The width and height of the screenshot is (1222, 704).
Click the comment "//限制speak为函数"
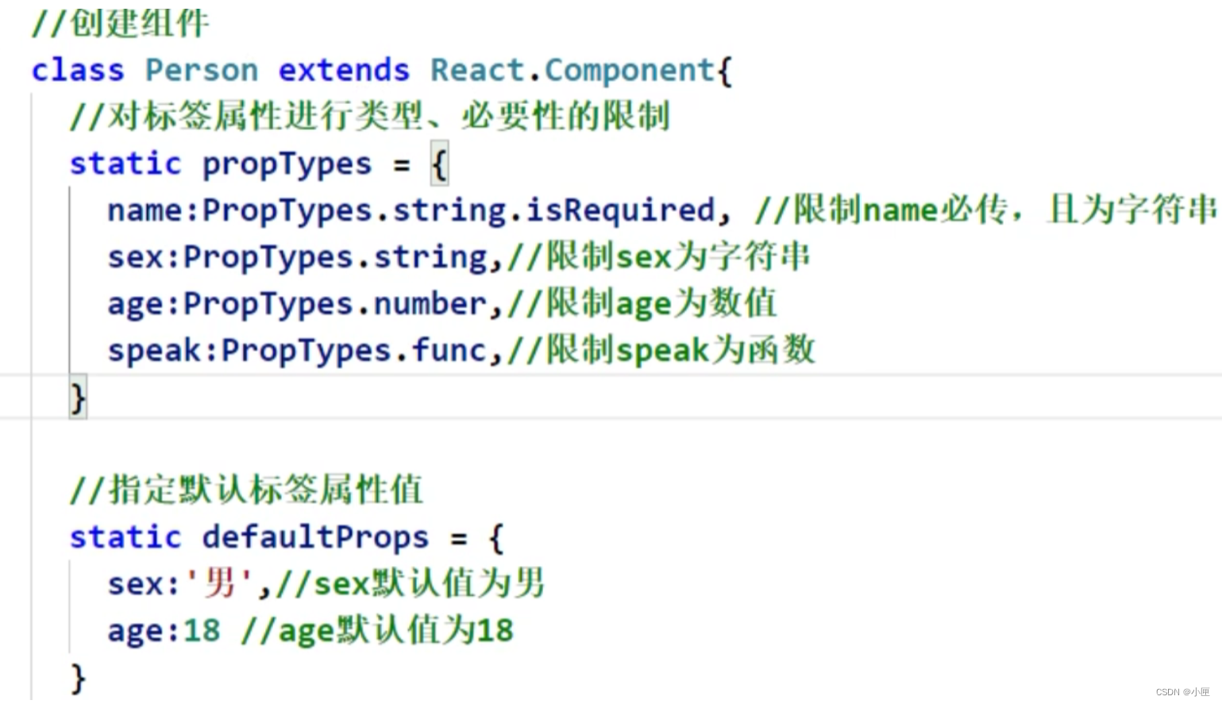662,350
